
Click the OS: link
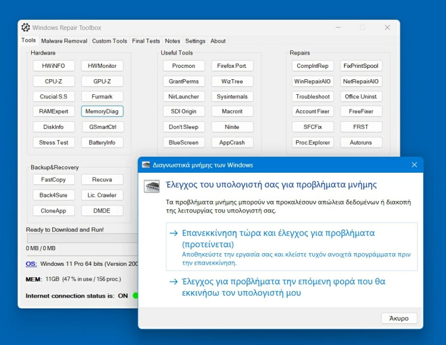(x=31, y=264)
